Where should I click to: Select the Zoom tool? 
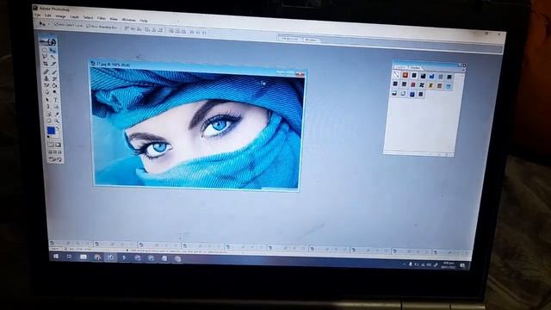click(57, 121)
